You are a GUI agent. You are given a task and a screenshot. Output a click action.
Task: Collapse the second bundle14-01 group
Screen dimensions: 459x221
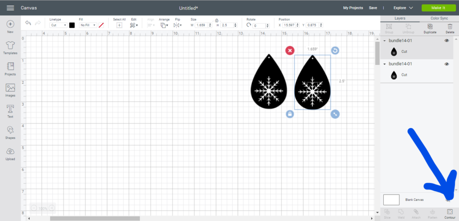tap(384, 64)
